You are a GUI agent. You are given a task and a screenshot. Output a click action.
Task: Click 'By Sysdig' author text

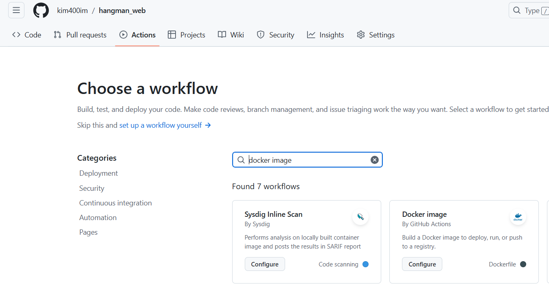pos(257,224)
